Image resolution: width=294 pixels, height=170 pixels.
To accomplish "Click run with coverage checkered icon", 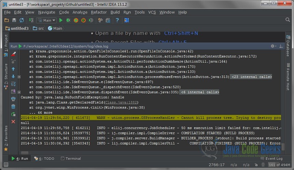I will (91, 20).
